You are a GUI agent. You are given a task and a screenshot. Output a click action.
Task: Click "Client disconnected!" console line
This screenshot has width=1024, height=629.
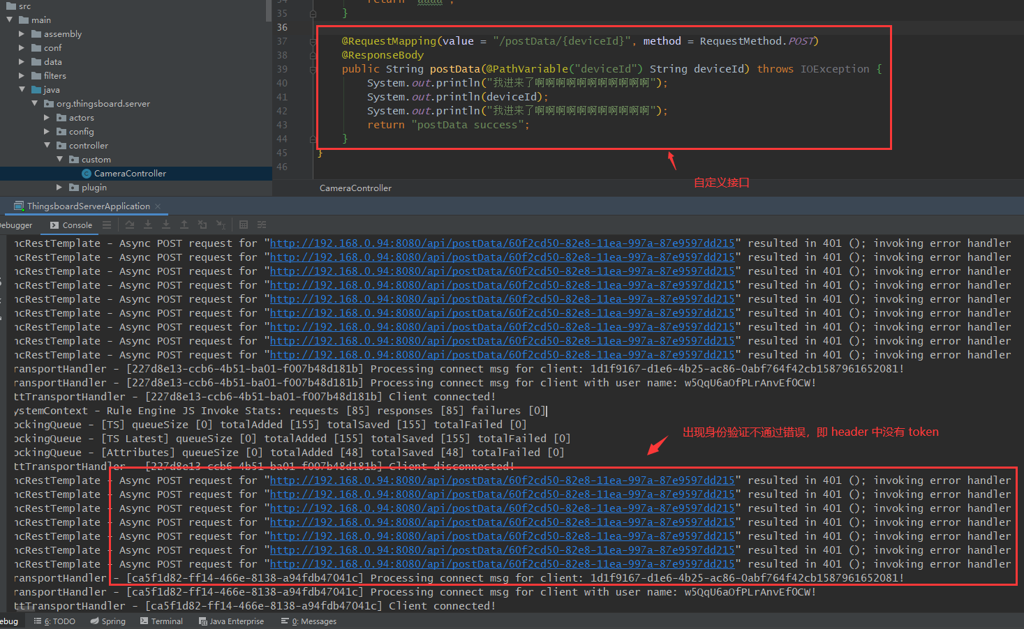click(x=264, y=467)
